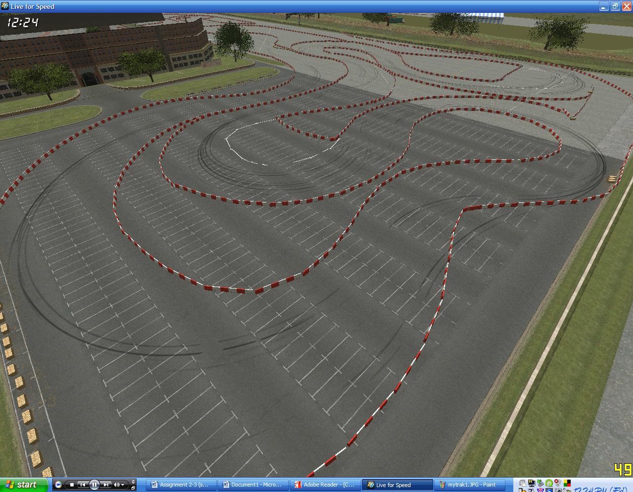633x492 pixels.
Task: Show the system clock in the taskbar
Action: point(601,490)
